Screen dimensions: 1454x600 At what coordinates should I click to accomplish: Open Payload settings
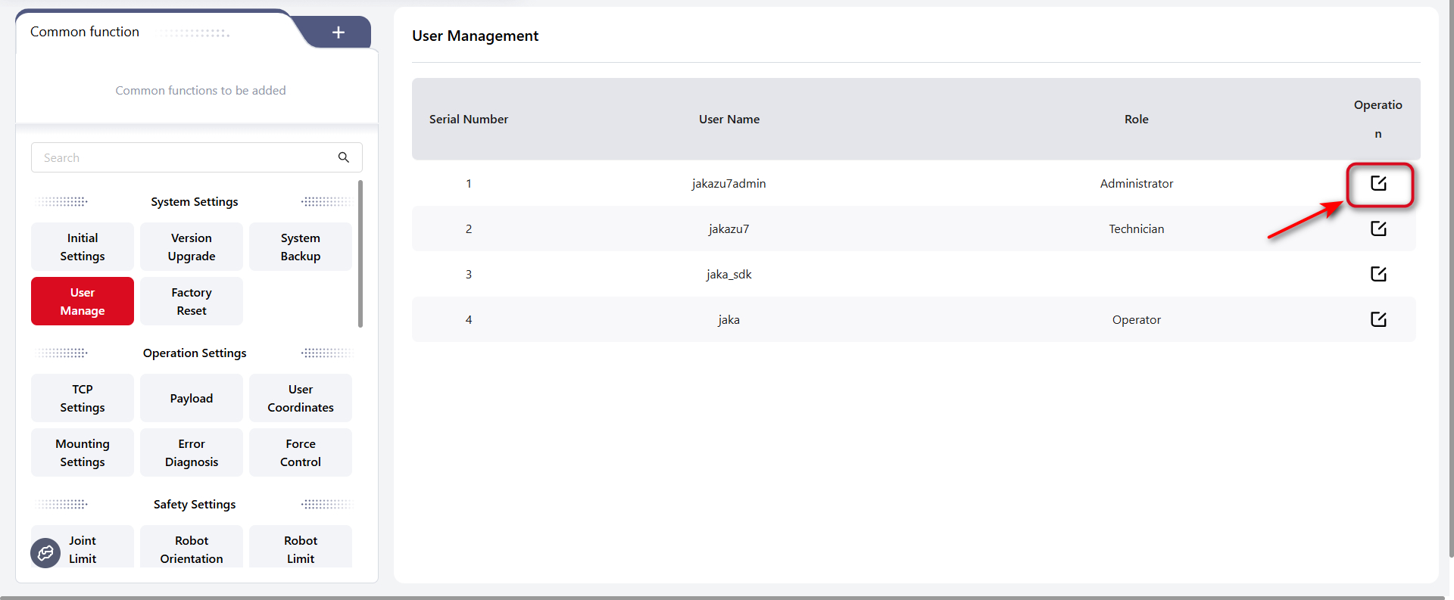tap(192, 398)
